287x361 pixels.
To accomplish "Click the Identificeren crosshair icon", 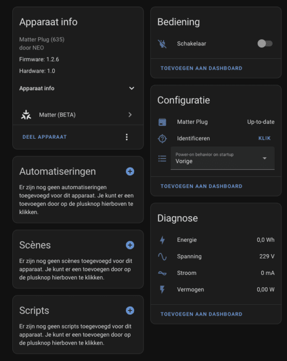I will point(162,139).
